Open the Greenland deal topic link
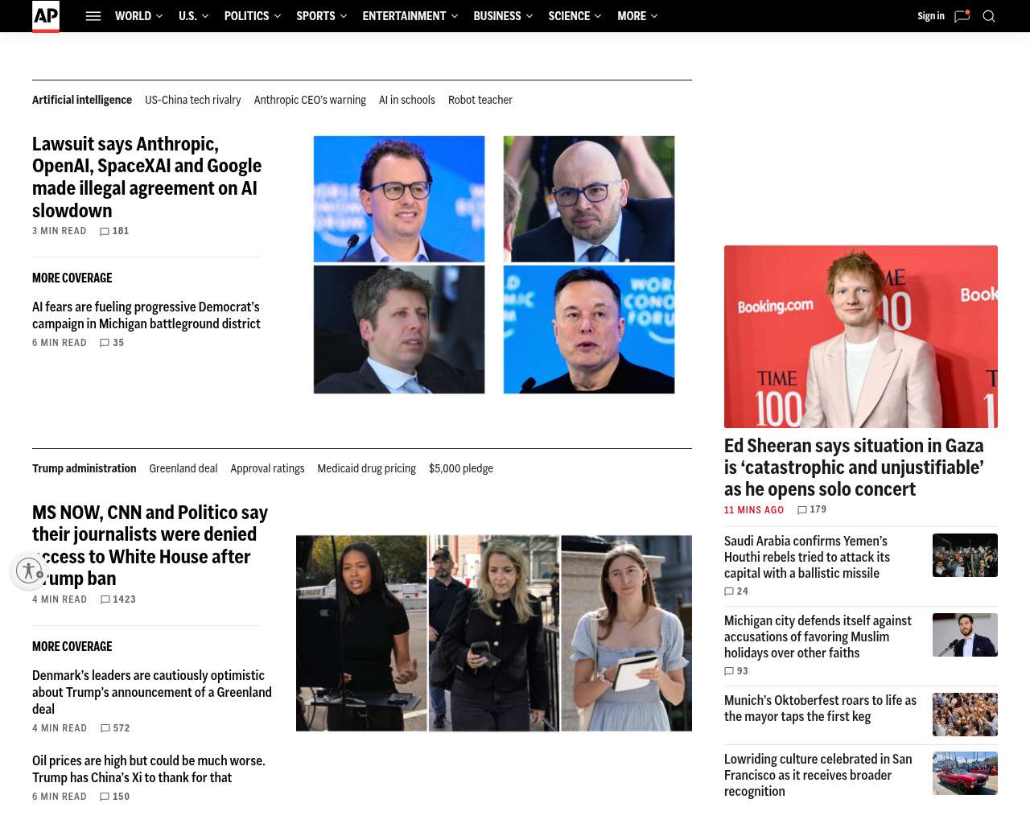Image resolution: width=1030 pixels, height=824 pixels. point(183,469)
